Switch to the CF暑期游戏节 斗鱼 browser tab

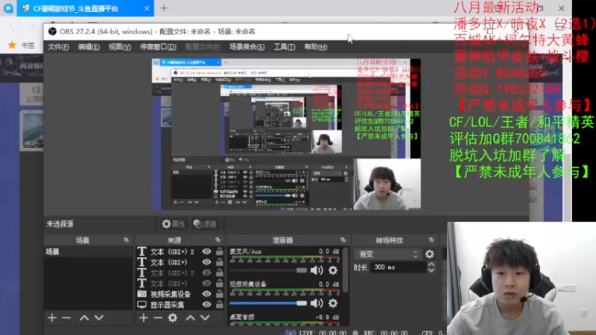coord(76,8)
